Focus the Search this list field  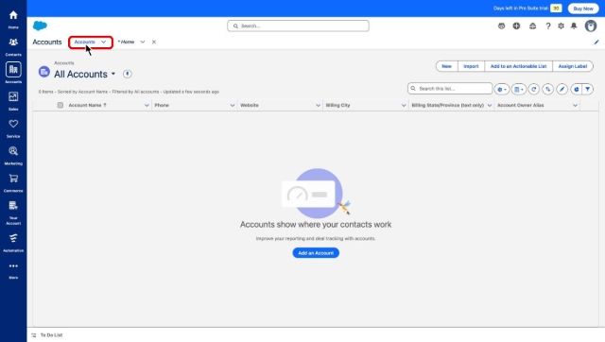point(450,89)
